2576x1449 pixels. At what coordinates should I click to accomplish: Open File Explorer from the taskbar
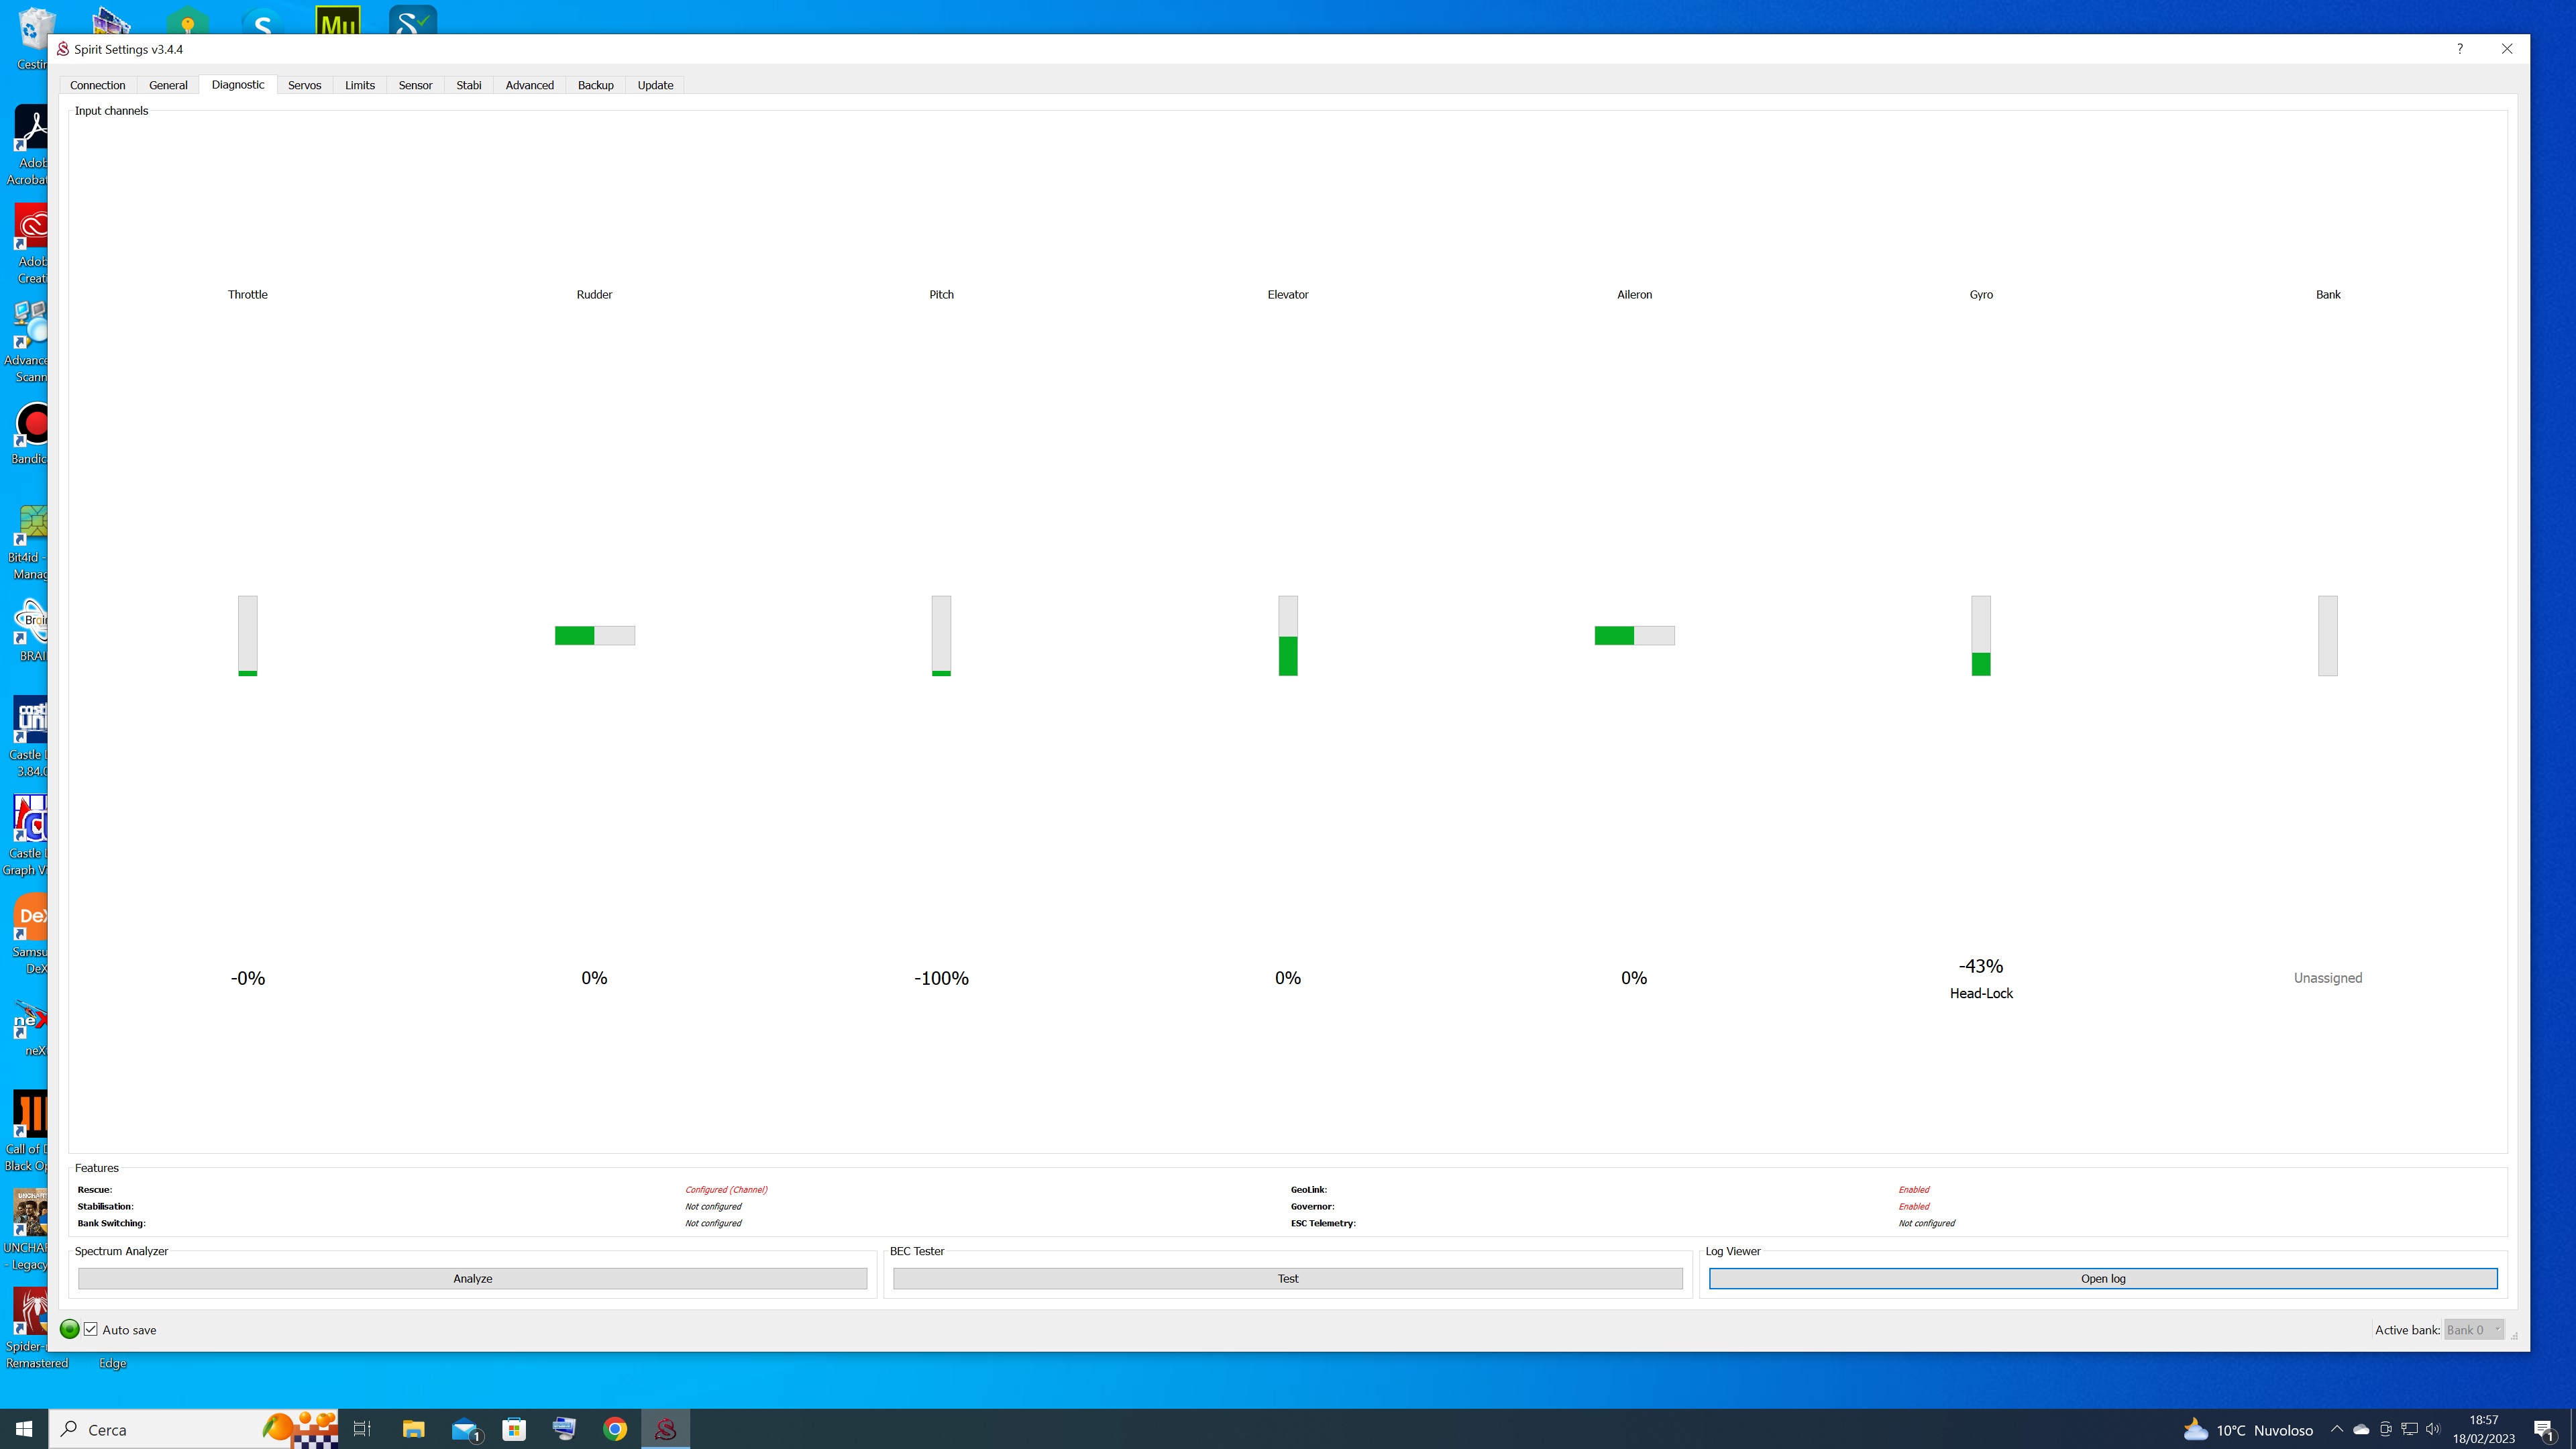tap(413, 1429)
